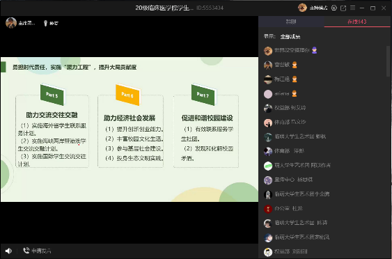Select the online 143 members tab

tap(357, 22)
